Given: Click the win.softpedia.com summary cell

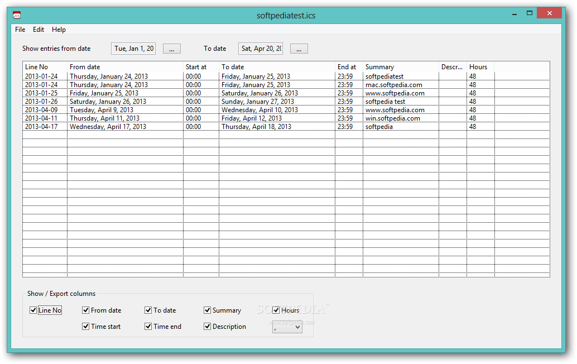Looking at the screenshot, I should point(401,118).
